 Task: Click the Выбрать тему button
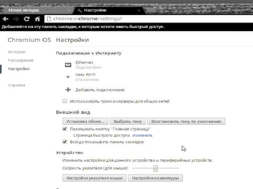click(x=128, y=121)
